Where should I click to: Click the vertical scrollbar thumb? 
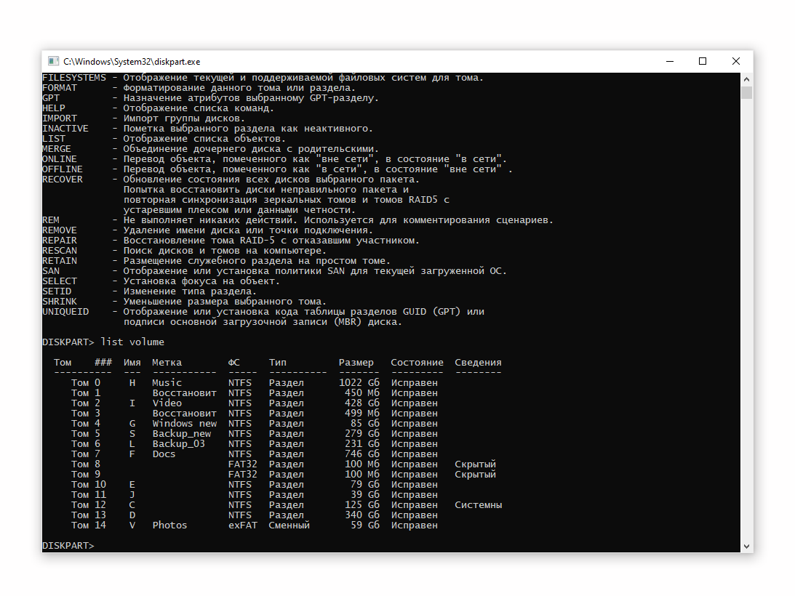746,93
